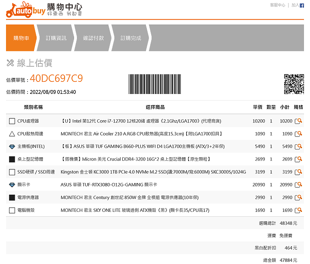View spec for ASUS TUF-RTX3080 row

298,184
